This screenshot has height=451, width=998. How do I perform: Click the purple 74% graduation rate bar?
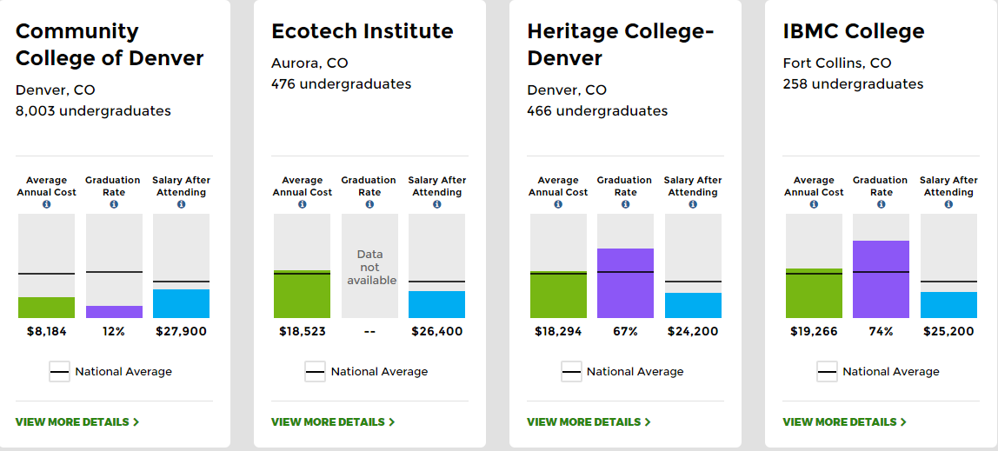coord(881,279)
